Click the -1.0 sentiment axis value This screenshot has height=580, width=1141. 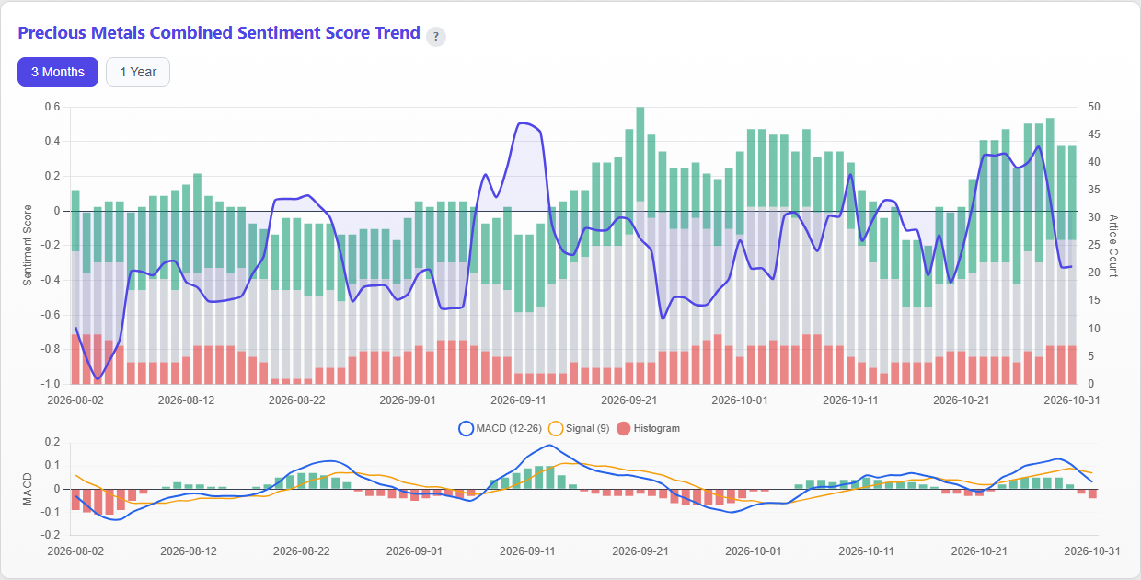pos(50,384)
